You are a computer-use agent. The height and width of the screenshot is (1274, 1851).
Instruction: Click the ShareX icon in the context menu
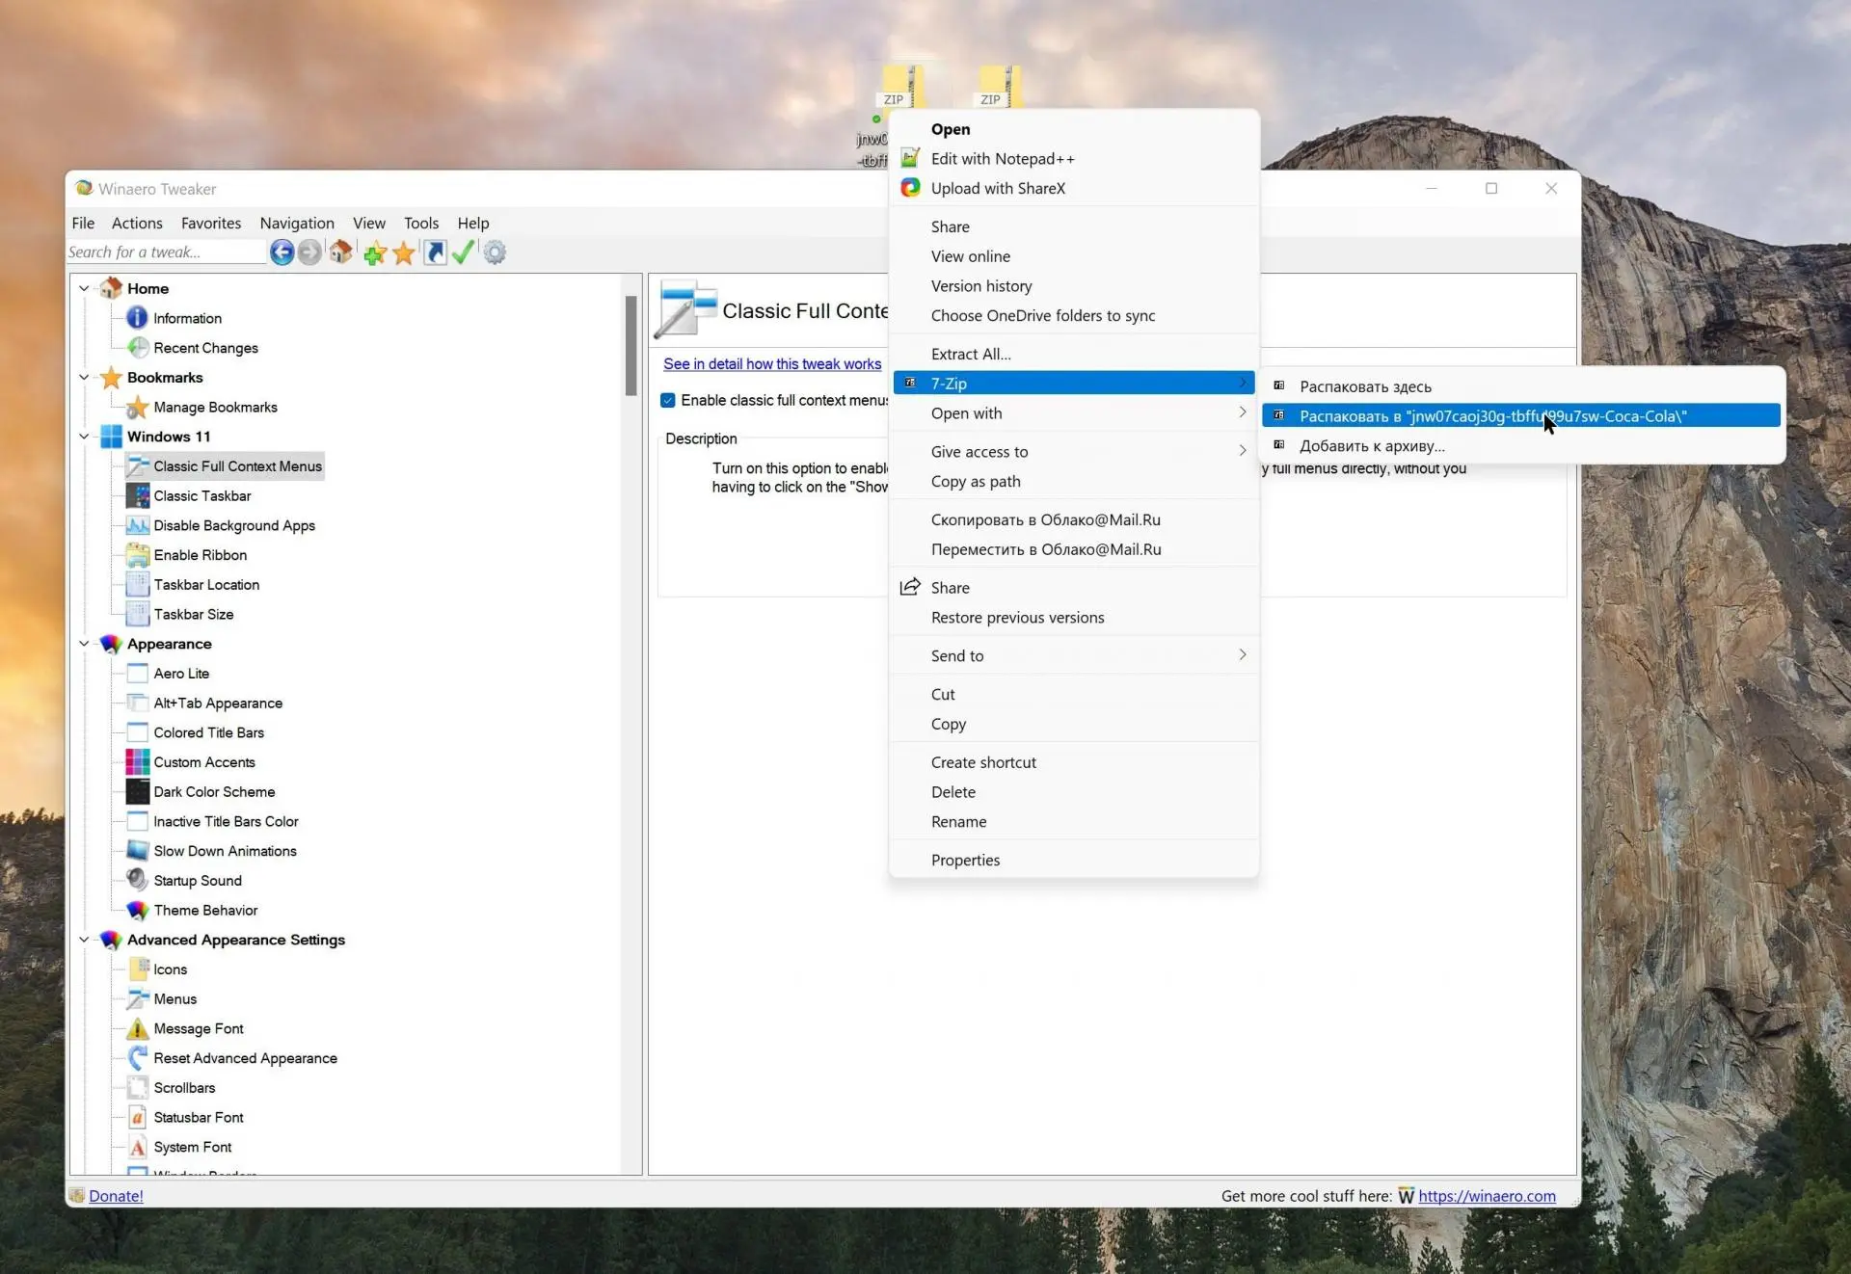coord(910,188)
